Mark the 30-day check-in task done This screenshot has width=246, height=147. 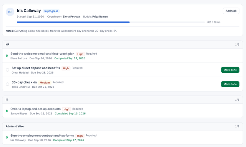click(x=230, y=84)
